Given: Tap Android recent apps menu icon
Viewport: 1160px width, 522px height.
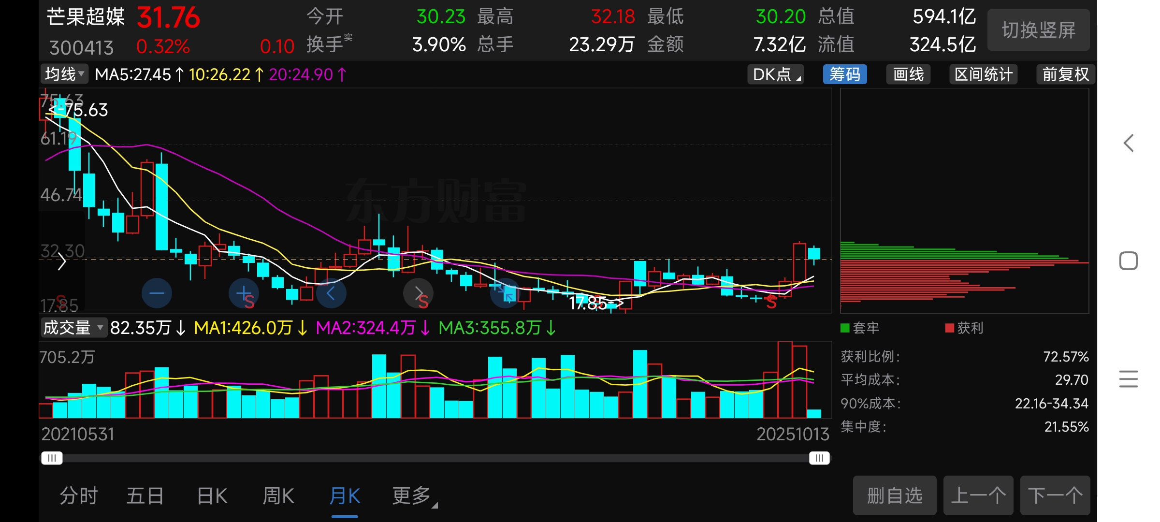Looking at the screenshot, I should (1129, 378).
